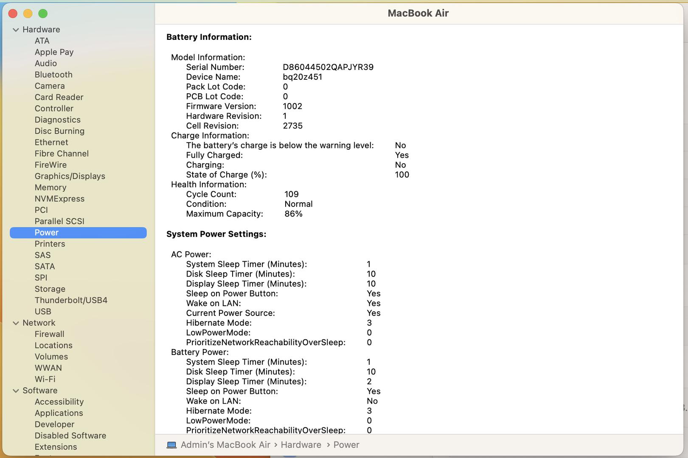Image resolution: width=688 pixels, height=458 pixels.
Task: Select Developer in the sidebar
Action: tap(54, 424)
